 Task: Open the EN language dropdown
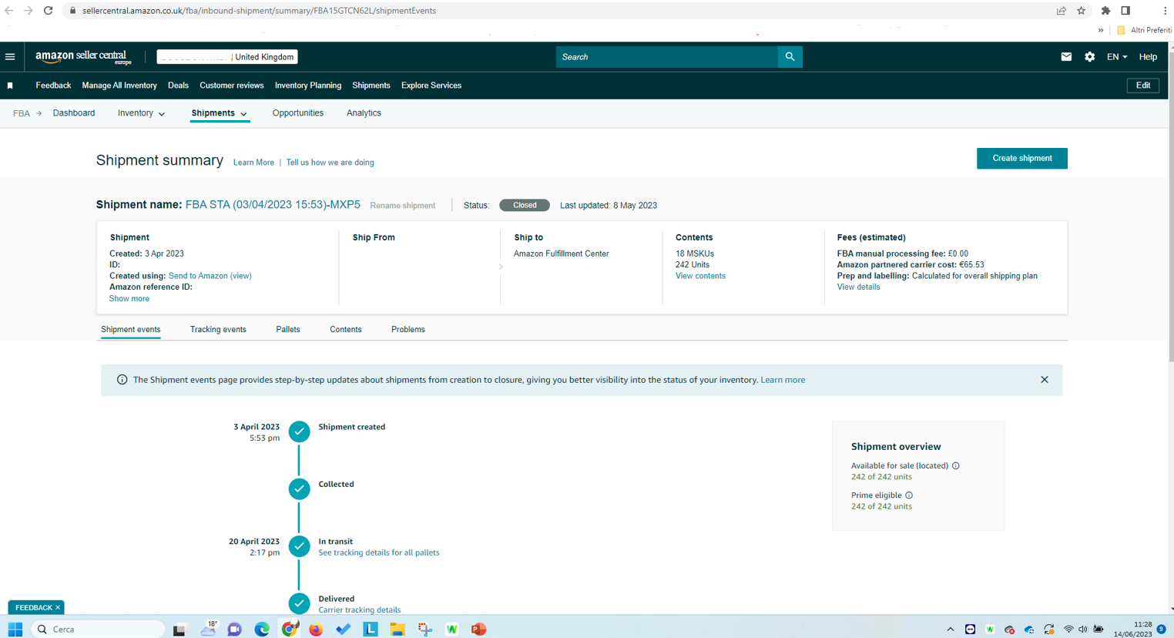(x=1117, y=57)
